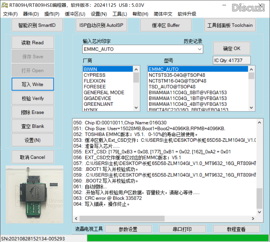Click the 擦除 Erase button
Viewport: 270px width, 242px height.
[x=32, y=112]
